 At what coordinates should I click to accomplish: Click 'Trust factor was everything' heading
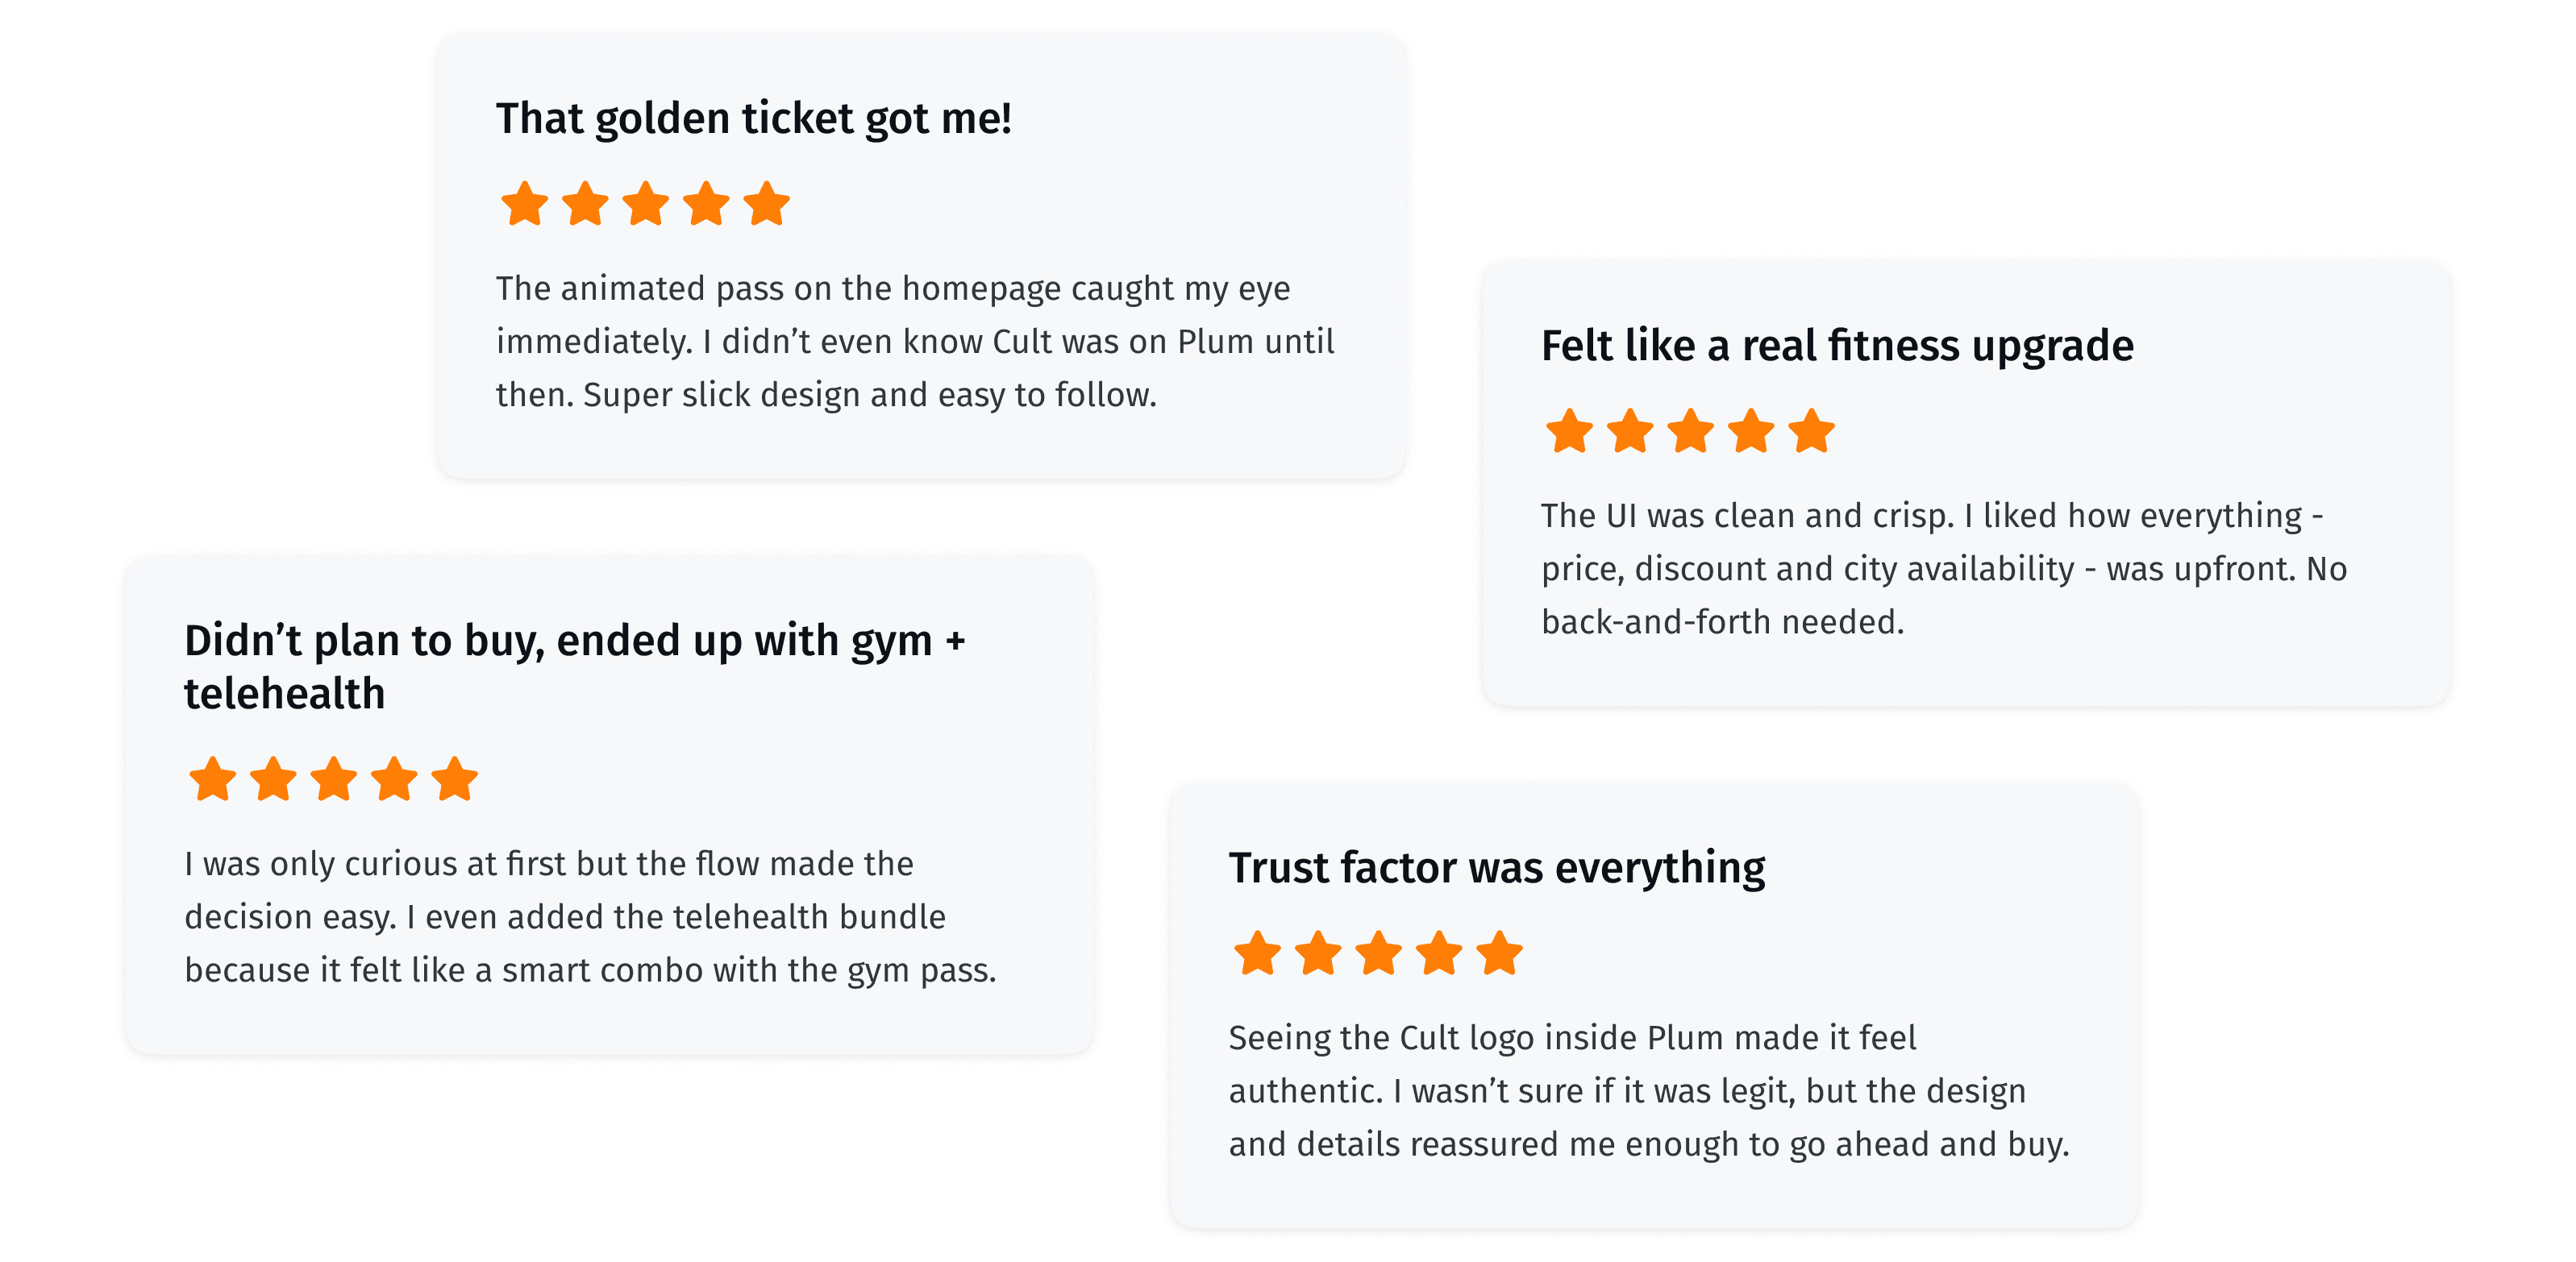coord(1497,867)
